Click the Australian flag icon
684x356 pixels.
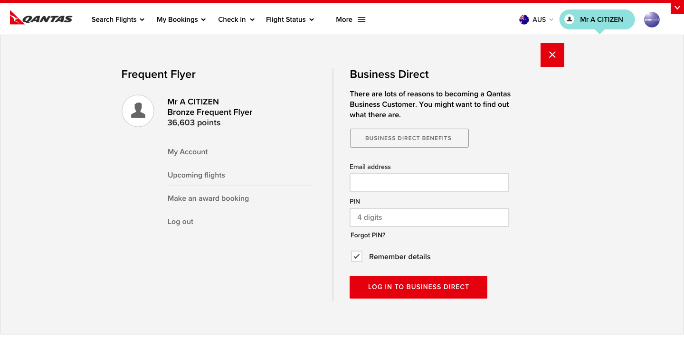[524, 19]
